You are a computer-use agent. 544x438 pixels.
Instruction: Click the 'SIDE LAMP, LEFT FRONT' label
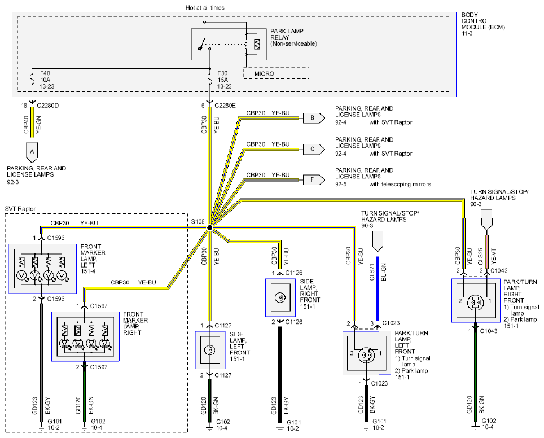tap(240, 343)
